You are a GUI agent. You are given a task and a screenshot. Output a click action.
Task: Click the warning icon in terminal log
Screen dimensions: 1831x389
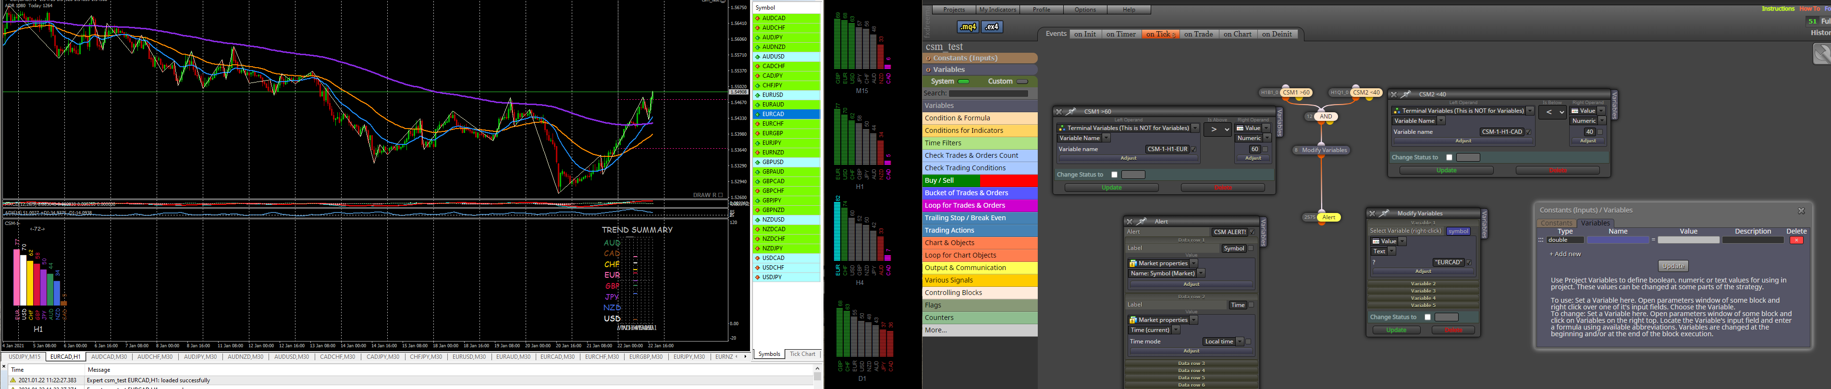click(x=13, y=380)
